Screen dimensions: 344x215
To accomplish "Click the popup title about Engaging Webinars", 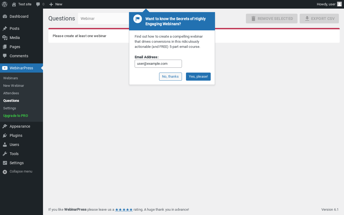I will pyautogui.click(x=175, y=21).
